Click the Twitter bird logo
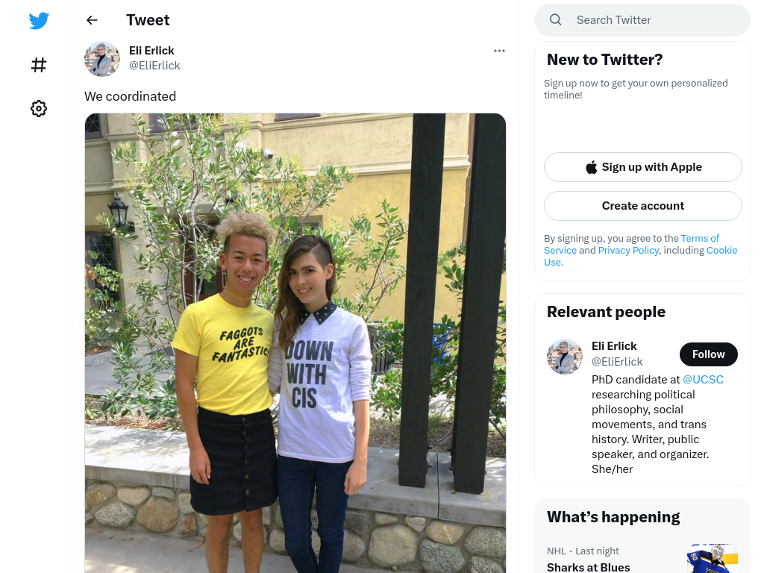The image size is (764, 573). point(39,20)
